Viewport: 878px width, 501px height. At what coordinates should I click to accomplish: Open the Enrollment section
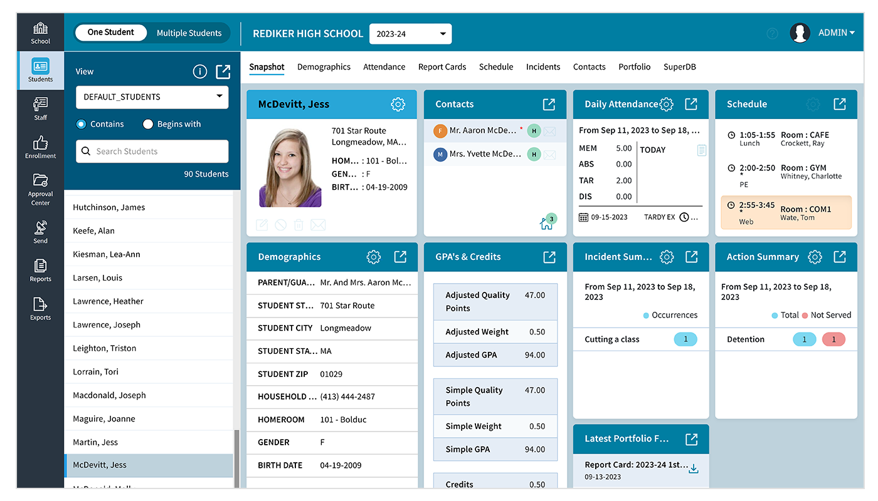point(40,147)
